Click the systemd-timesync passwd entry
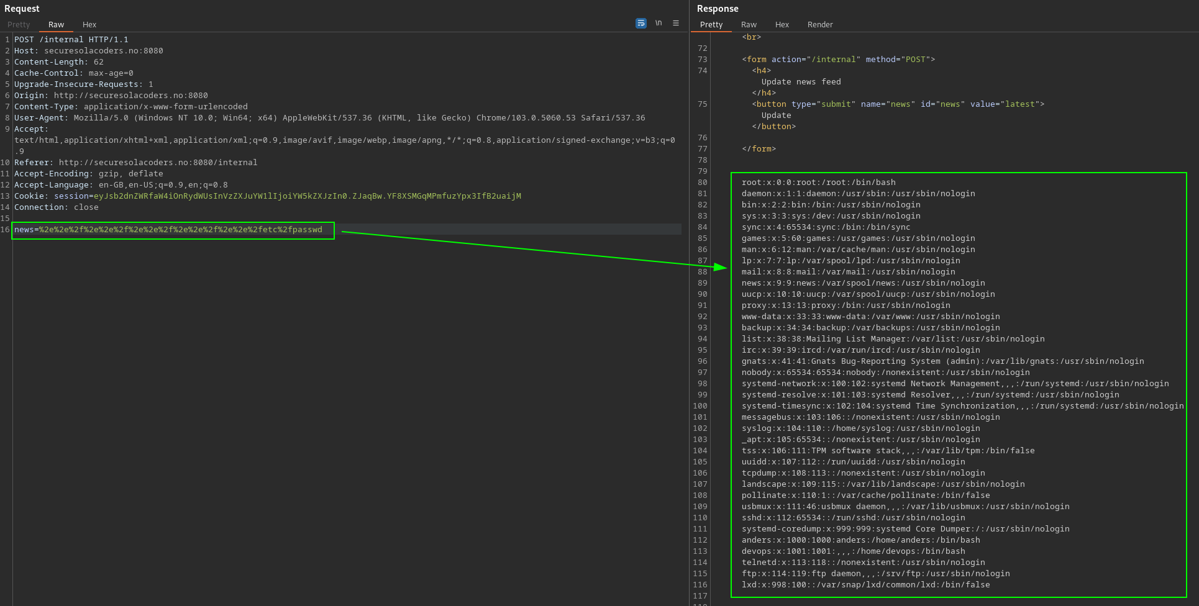Screen dimensions: 1199x606 pos(963,406)
